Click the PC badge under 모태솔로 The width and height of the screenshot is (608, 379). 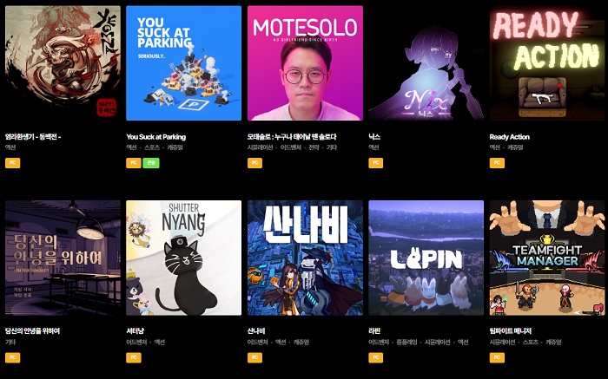(254, 163)
